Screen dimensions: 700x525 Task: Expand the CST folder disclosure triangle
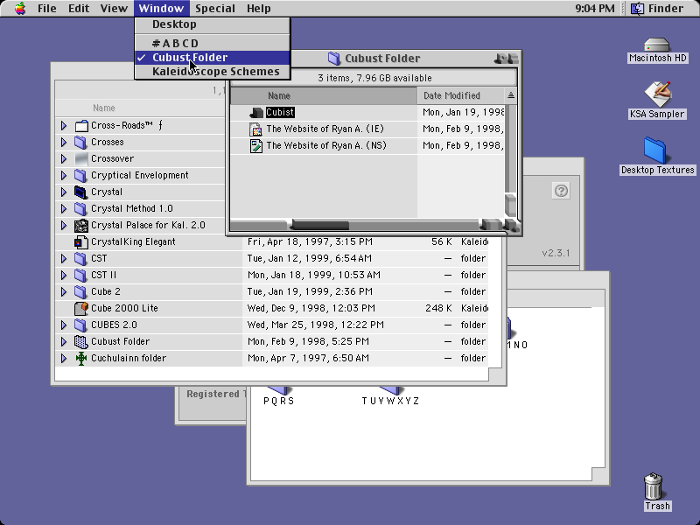[64, 258]
